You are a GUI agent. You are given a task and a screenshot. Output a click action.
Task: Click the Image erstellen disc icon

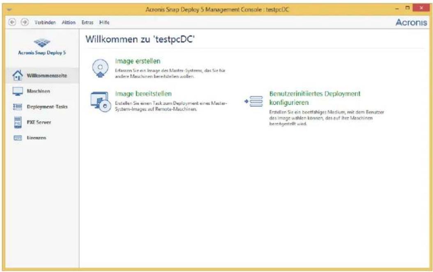[100, 68]
